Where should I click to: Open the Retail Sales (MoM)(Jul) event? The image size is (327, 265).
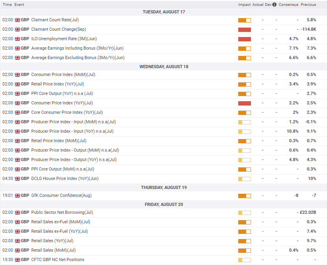tap(53, 250)
